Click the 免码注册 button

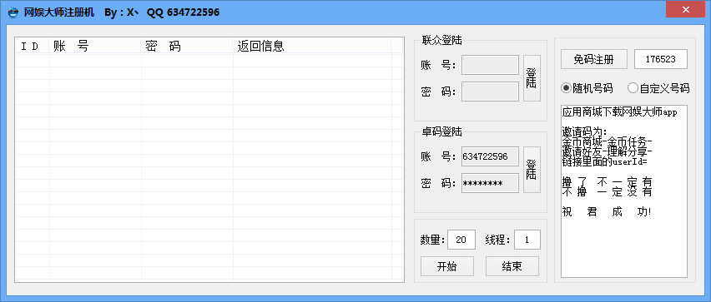594,59
